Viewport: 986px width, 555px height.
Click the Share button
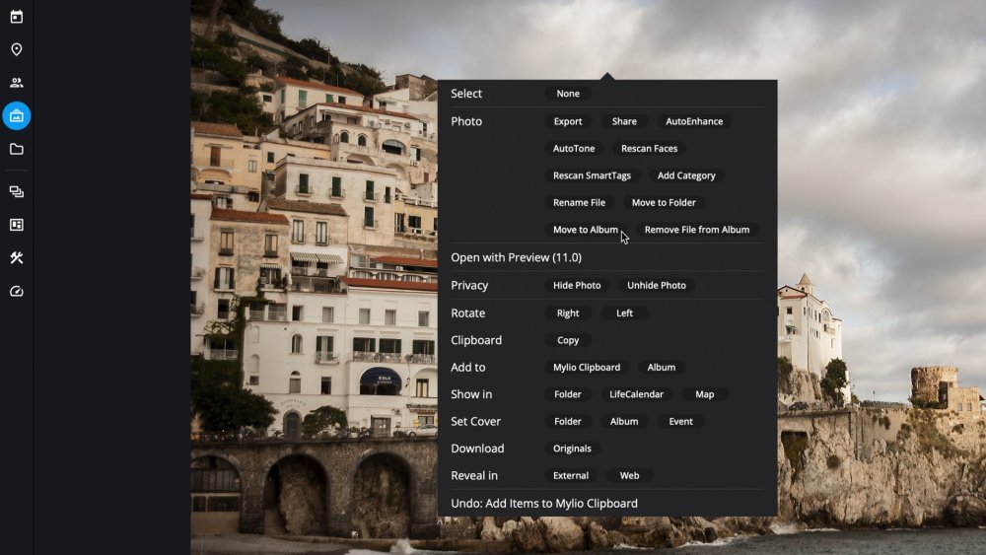[x=624, y=121]
